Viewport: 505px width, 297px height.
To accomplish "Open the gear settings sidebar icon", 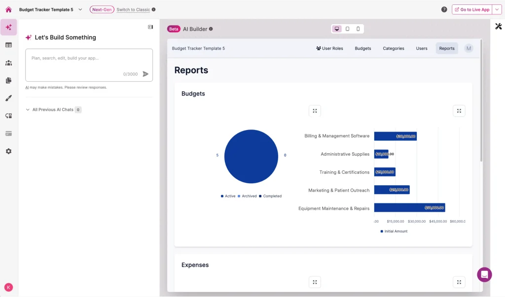I will point(8,151).
